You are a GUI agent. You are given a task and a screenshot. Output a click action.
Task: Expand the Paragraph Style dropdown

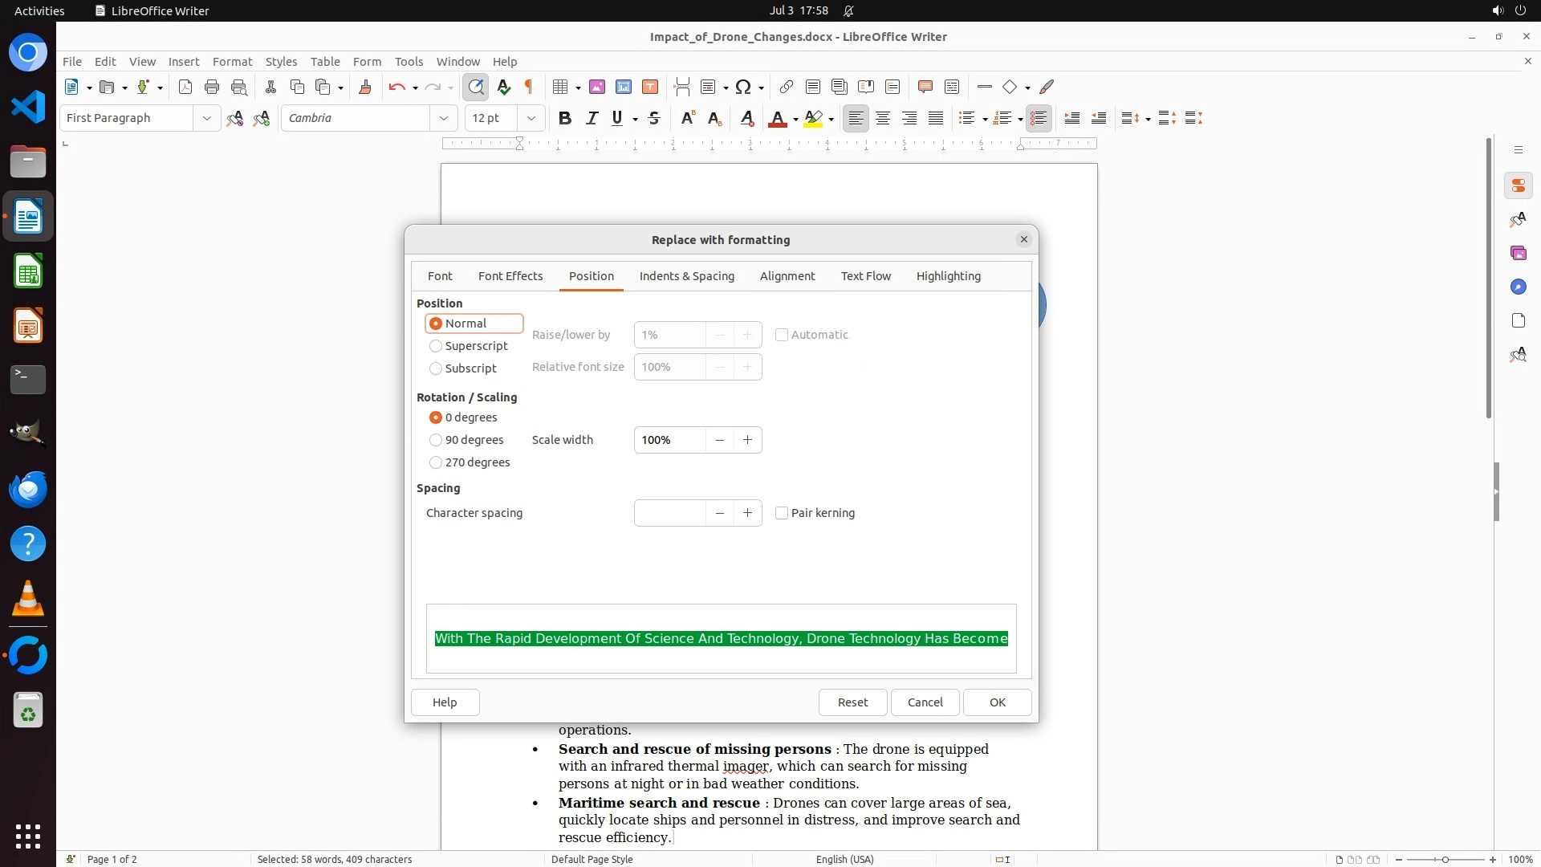(206, 118)
